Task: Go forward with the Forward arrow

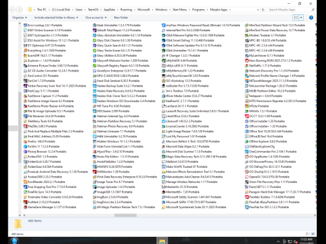Action: point(20,10)
